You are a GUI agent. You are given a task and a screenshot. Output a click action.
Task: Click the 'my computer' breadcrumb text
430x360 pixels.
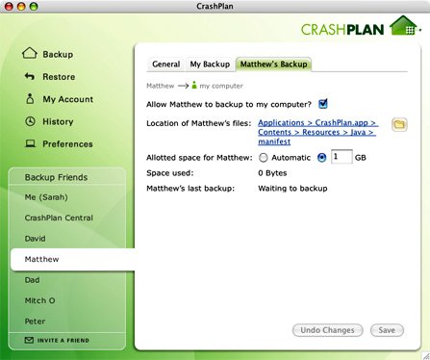[221, 86]
